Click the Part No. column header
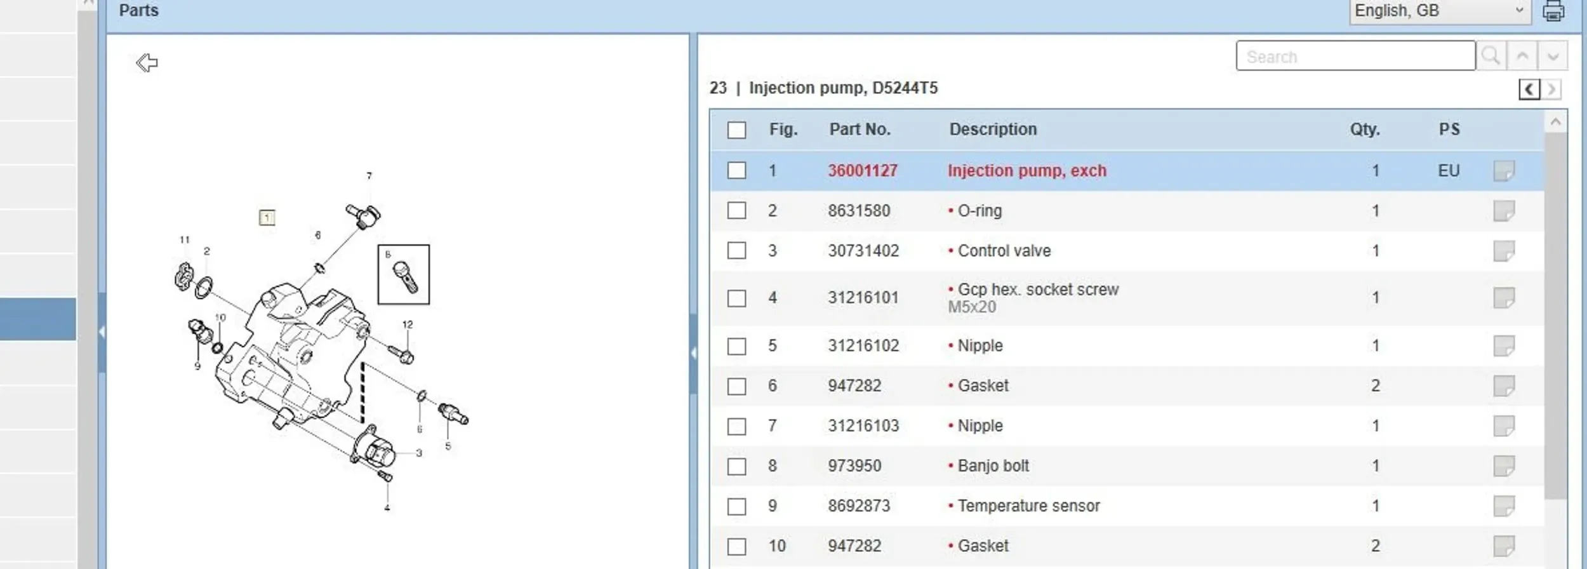The height and width of the screenshot is (569, 1587). [860, 130]
